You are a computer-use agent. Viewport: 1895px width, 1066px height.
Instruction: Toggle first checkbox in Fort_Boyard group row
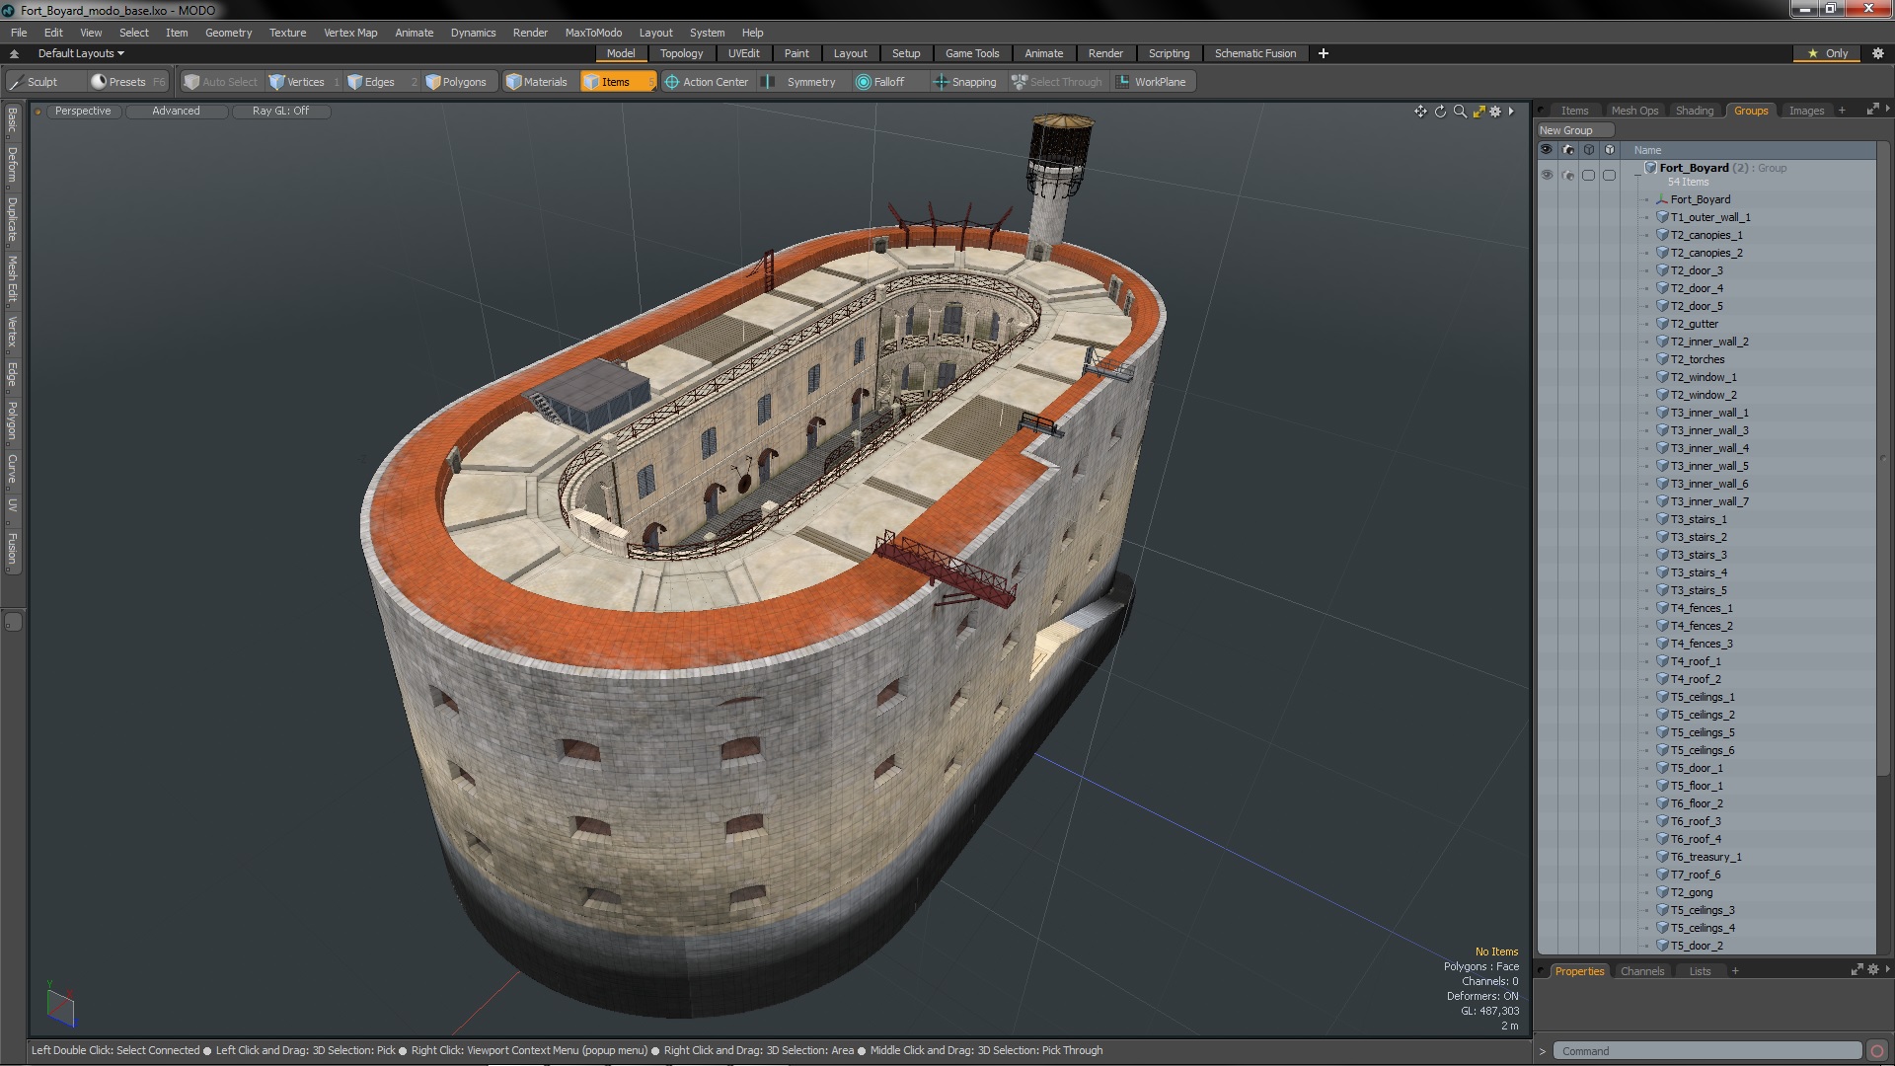(1588, 175)
